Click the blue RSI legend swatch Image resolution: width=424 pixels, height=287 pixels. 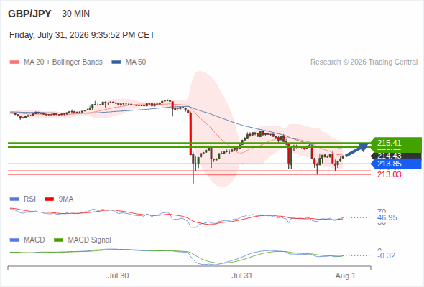14,199
